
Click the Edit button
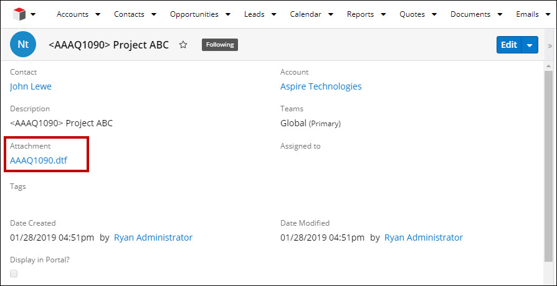click(508, 45)
